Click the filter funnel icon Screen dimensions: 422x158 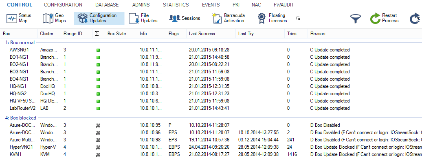[356, 19]
